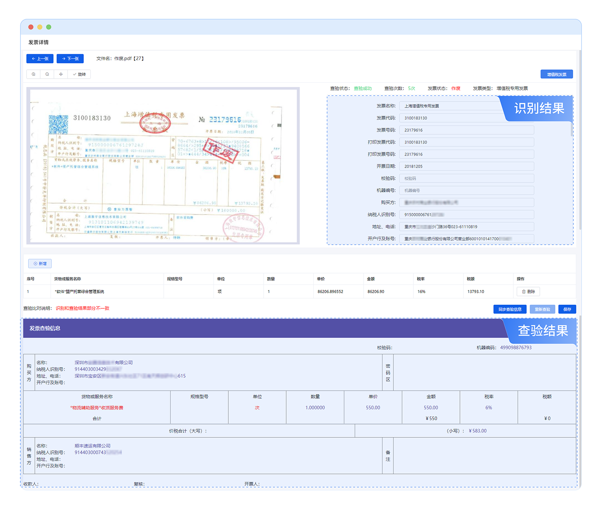Delete the 软件 line item row
The height and width of the screenshot is (510, 602).
point(528,291)
